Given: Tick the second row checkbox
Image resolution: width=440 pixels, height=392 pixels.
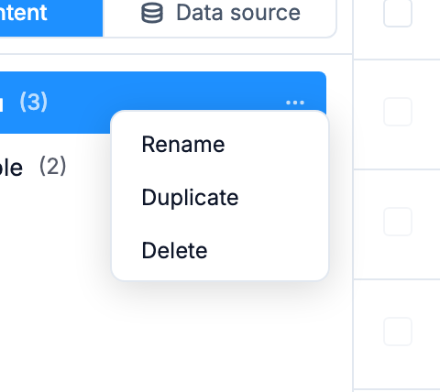Looking at the screenshot, I should (398, 112).
